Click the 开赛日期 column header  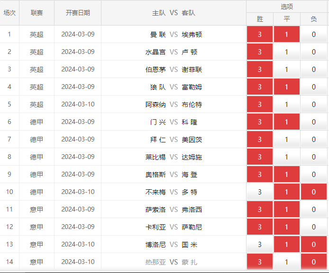click(x=78, y=13)
